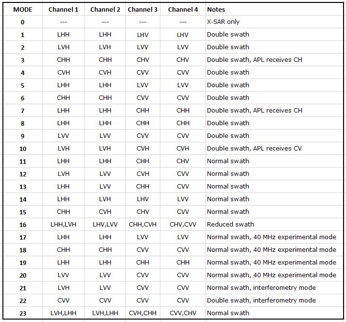The height and width of the screenshot is (322, 346).
Task: Select the LHH,LVH cell in mode 16
Action: click(63, 225)
